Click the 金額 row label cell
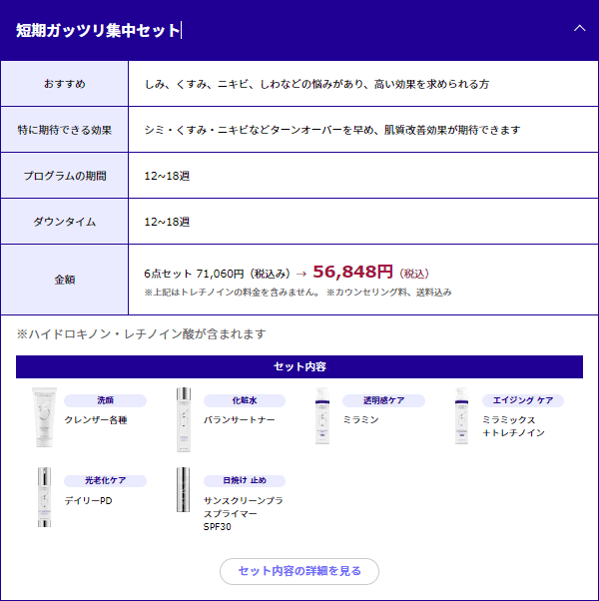599x601 pixels. click(x=65, y=280)
